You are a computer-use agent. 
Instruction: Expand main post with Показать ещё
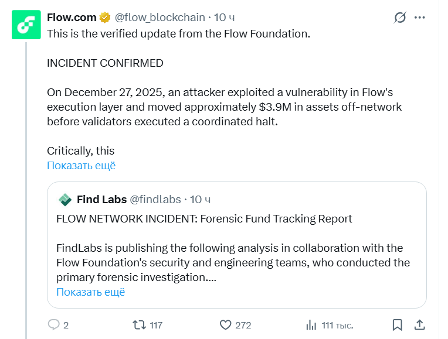pyautogui.click(x=81, y=165)
